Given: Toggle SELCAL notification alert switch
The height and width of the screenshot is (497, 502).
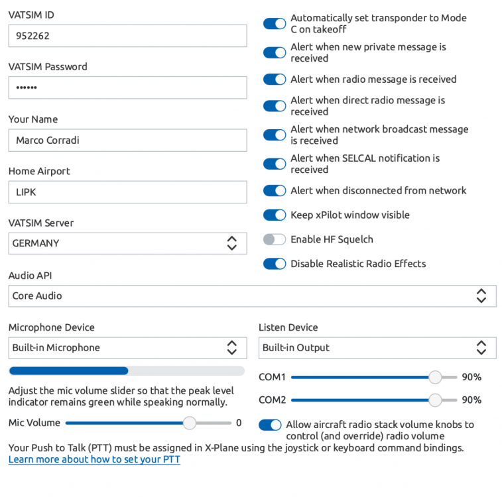Looking at the screenshot, I should pyautogui.click(x=274, y=164).
